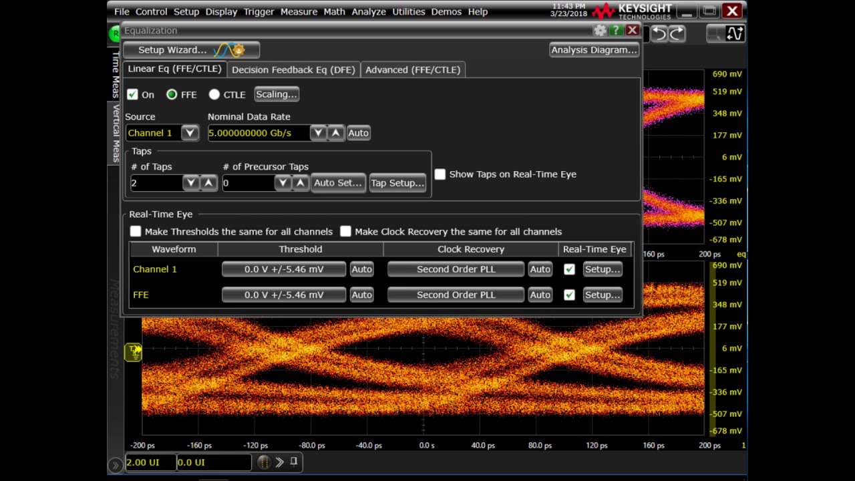The height and width of the screenshot is (481, 855).
Task: Open the Time Meas side tab
Action: (x=115, y=74)
